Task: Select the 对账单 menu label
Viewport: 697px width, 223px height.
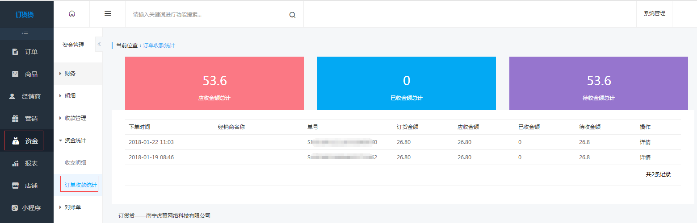Action: pyautogui.click(x=73, y=207)
